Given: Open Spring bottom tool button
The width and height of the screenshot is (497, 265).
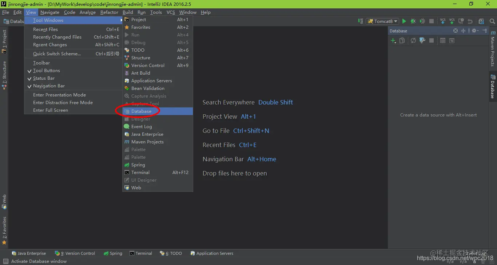Looking at the screenshot, I should [x=113, y=253].
